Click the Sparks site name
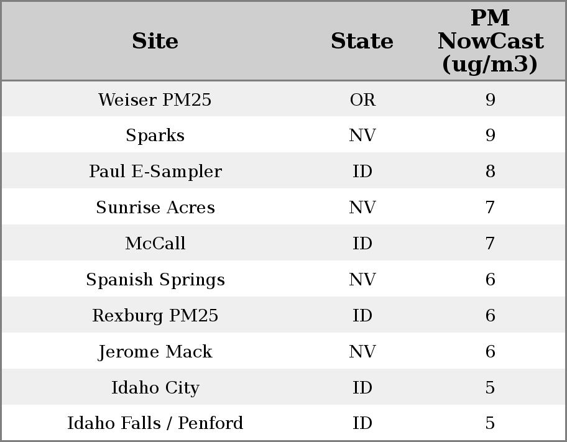Viewport: 567px width, 442px height. pos(155,136)
